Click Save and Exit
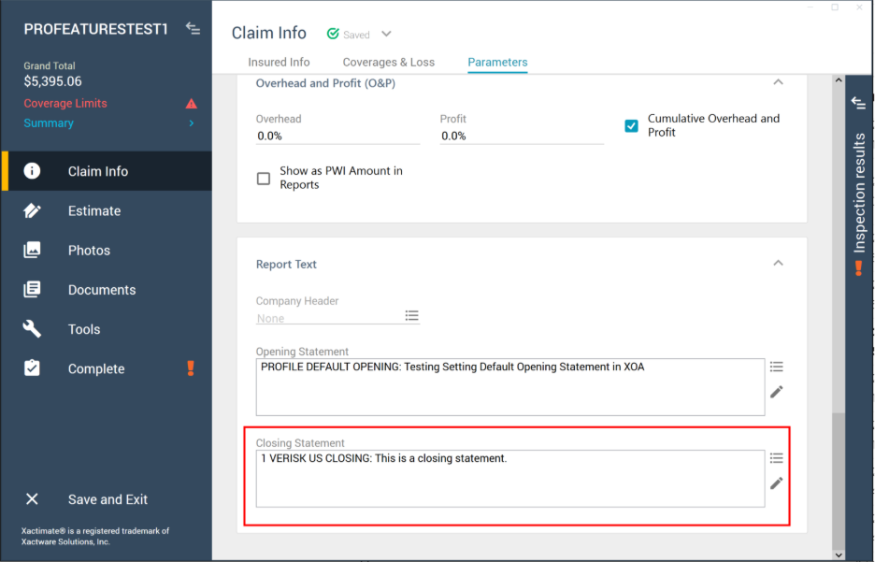This screenshot has width=875, height=562. click(x=108, y=499)
